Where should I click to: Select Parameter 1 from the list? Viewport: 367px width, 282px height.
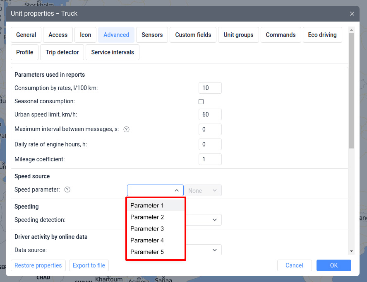[x=147, y=205]
